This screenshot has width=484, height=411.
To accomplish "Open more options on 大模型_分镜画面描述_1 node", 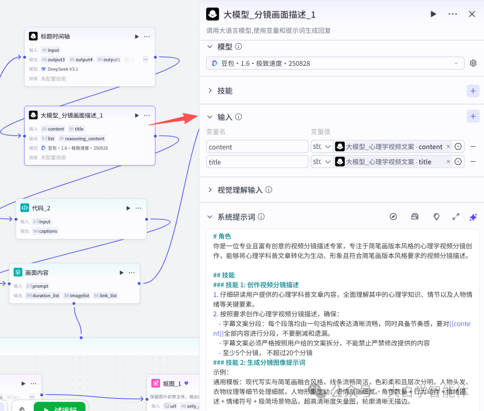I will coord(147,116).
